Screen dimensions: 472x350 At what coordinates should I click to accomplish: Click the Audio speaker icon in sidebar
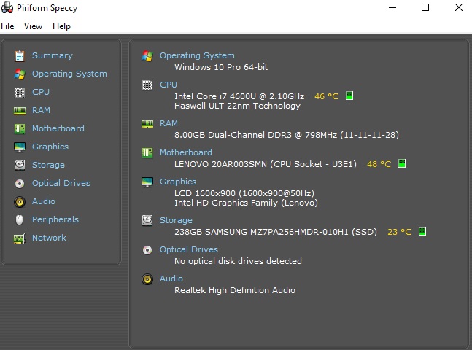coord(20,201)
